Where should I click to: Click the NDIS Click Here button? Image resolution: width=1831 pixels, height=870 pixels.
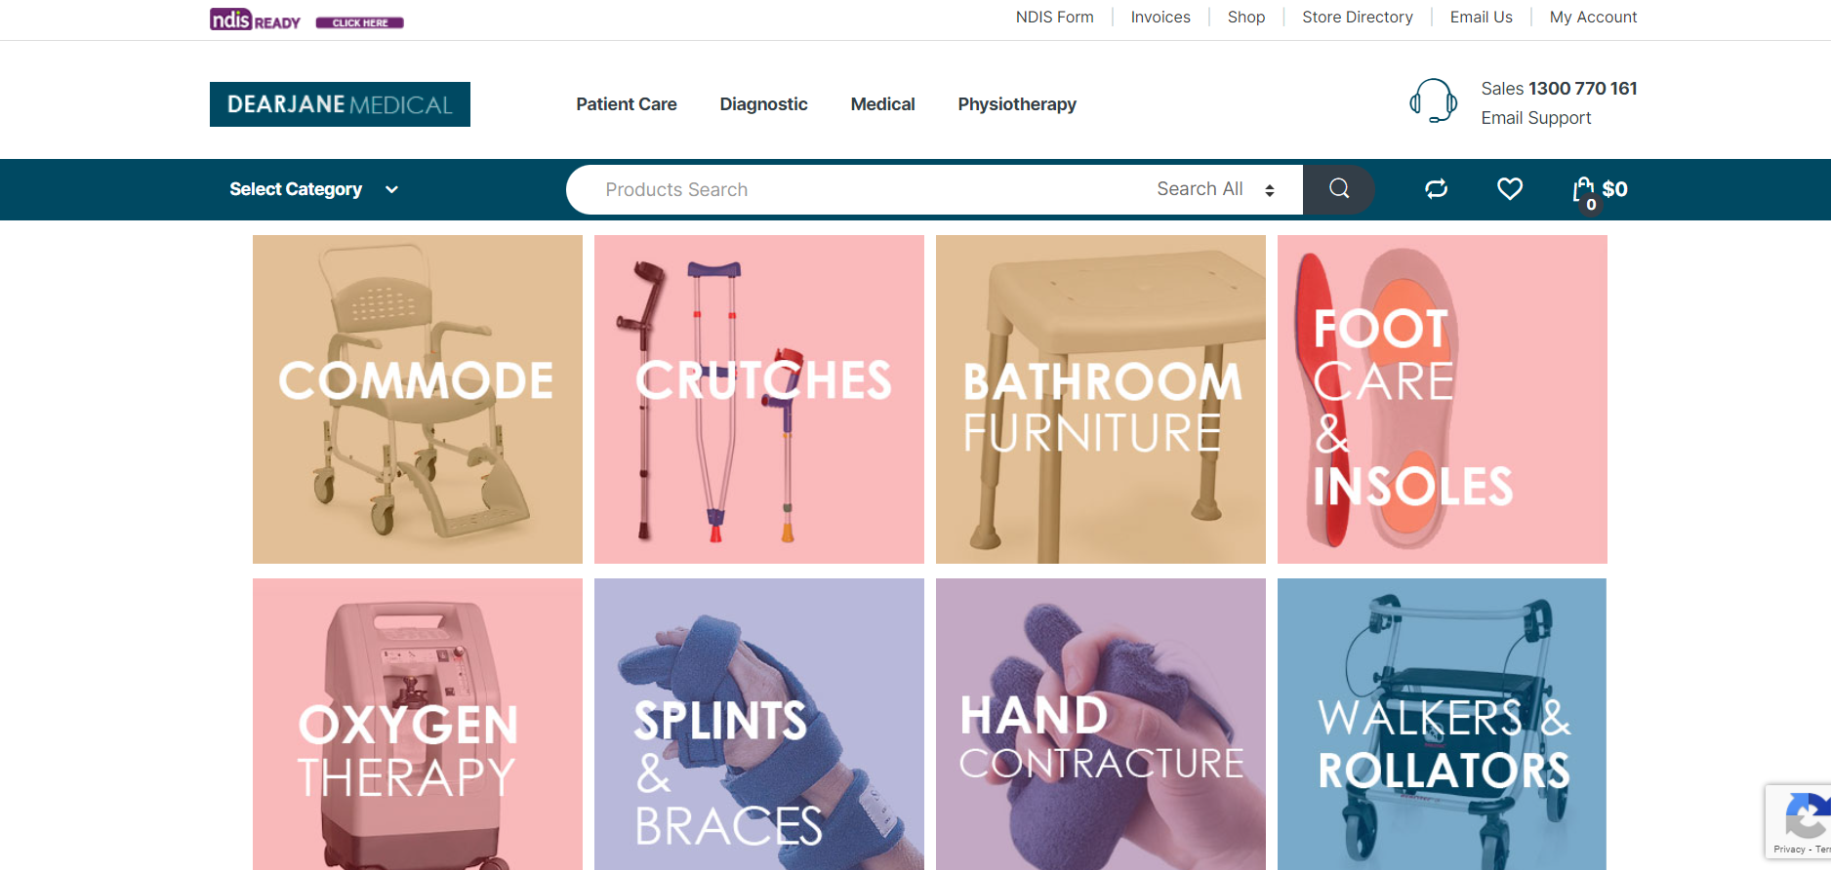pyautogui.click(x=360, y=22)
